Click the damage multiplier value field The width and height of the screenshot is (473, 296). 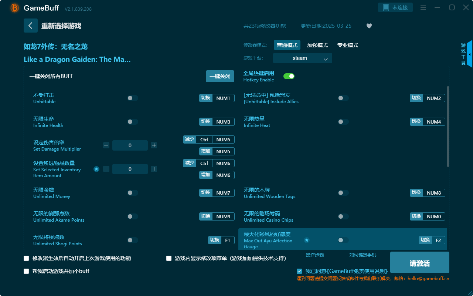(x=130, y=145)
